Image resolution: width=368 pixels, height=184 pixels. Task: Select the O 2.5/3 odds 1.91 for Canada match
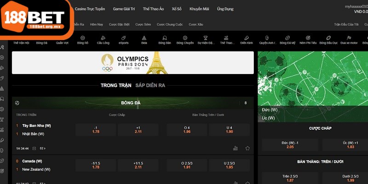point(187,165)
